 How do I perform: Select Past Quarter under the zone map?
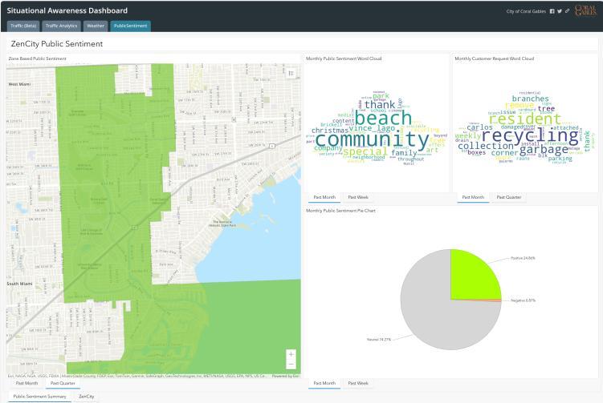click(63, 383)
